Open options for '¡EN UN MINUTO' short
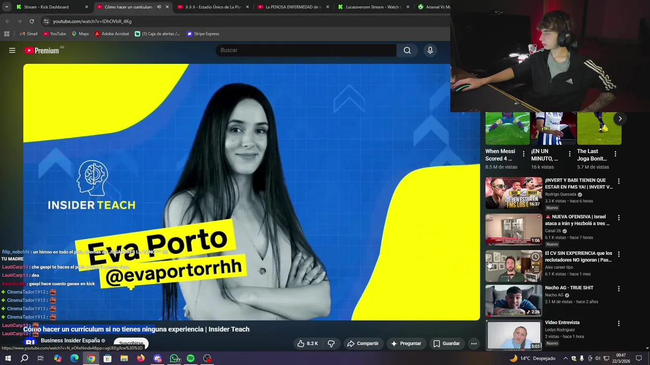The height and width of the screenshot is (365, 650). point(570,154)
